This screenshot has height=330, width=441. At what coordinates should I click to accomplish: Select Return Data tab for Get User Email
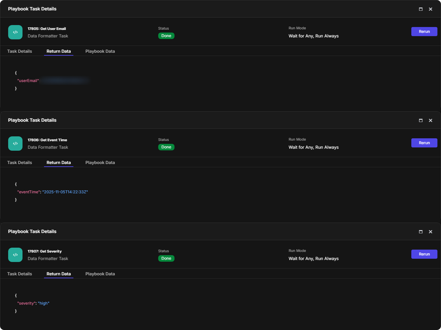pyautogui.click(x=59, y=51)
